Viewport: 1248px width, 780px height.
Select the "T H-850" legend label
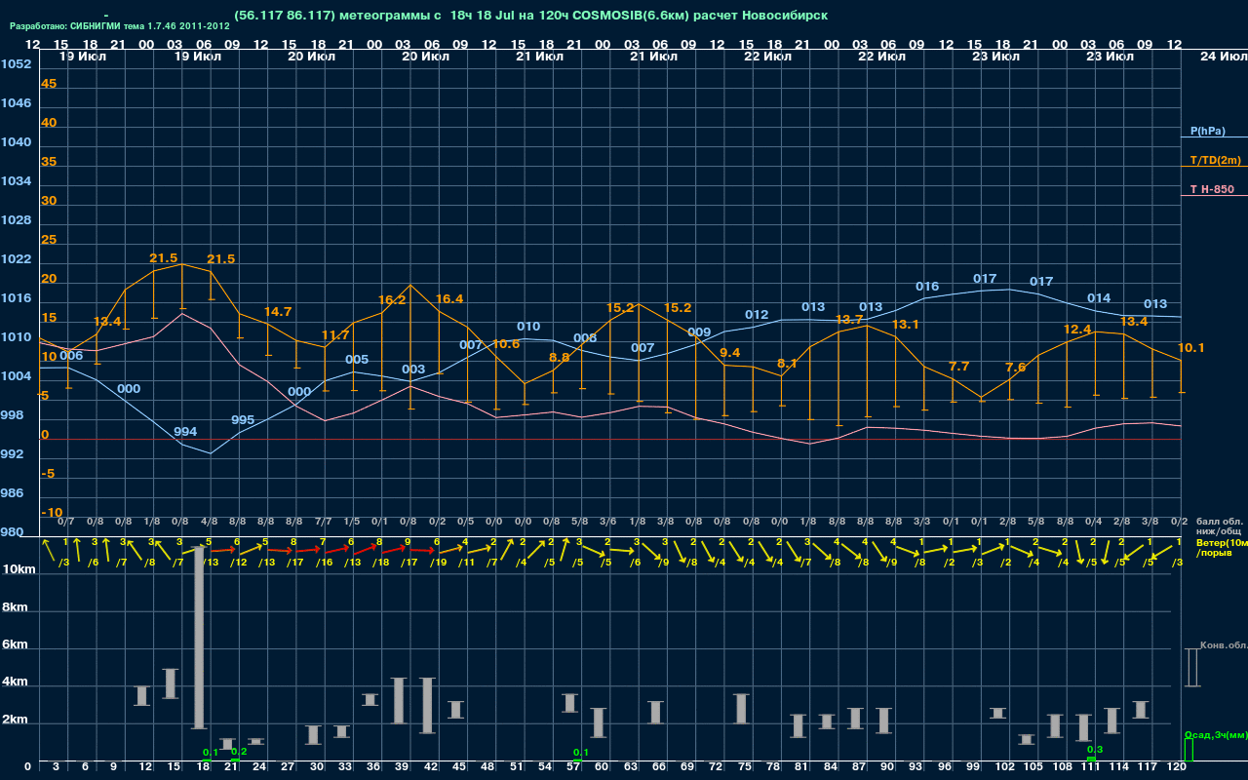1210,189
